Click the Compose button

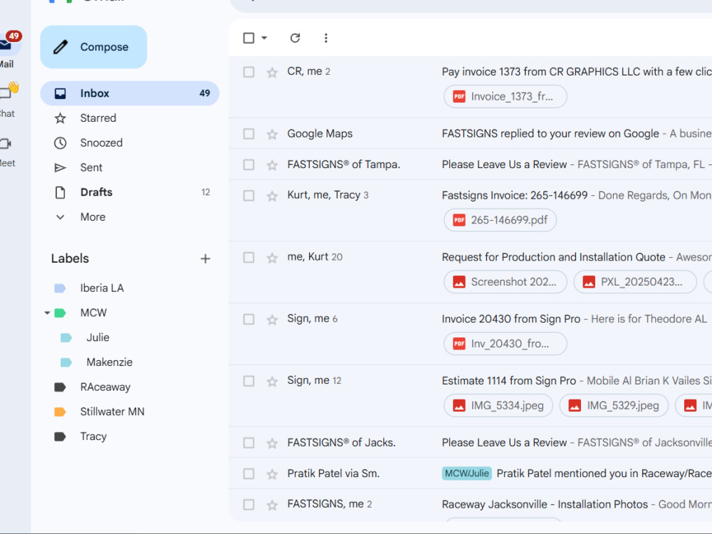[x=93, y=47]
